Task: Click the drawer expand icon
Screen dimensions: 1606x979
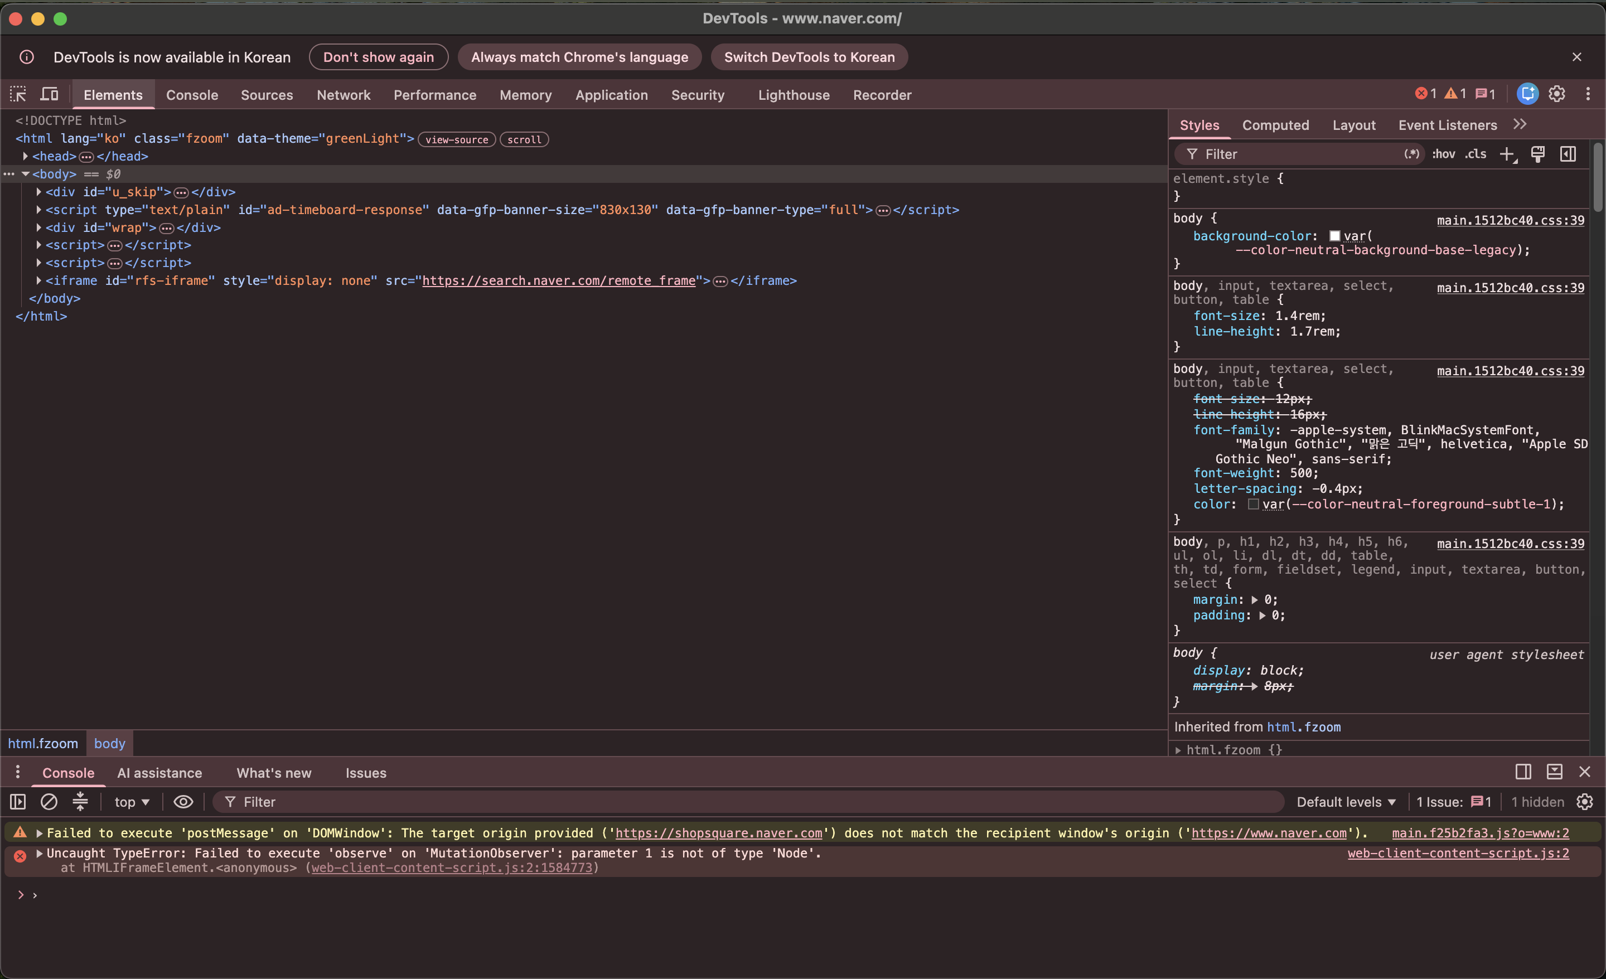Action: (1555, 772)
